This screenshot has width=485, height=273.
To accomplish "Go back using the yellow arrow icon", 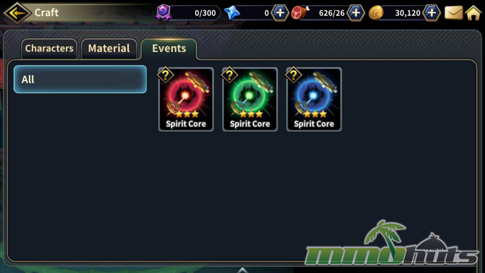I will [x=17, y=13].
